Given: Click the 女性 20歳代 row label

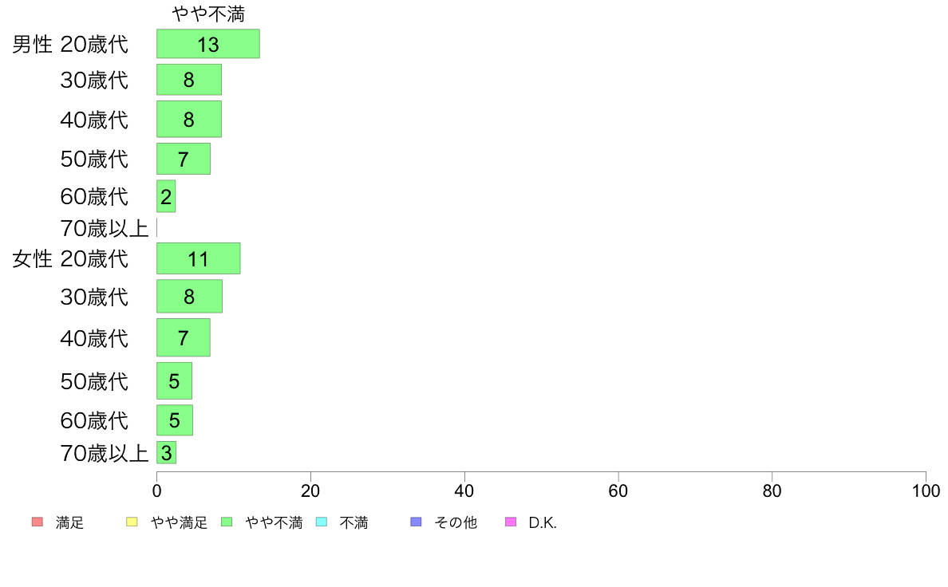Looking at the screenshot, I should click(70, 258).
